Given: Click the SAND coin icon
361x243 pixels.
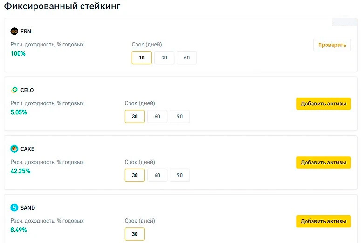Looking at the screenshot, I should coord(14,208).
